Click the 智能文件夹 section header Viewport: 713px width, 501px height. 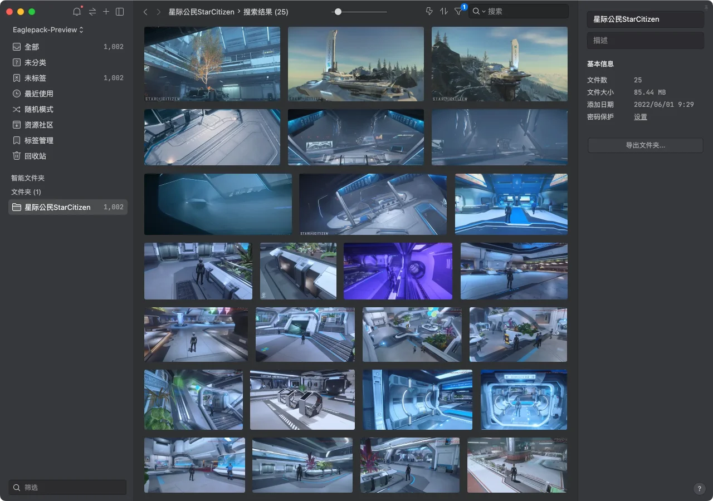(x=28, y=178)
